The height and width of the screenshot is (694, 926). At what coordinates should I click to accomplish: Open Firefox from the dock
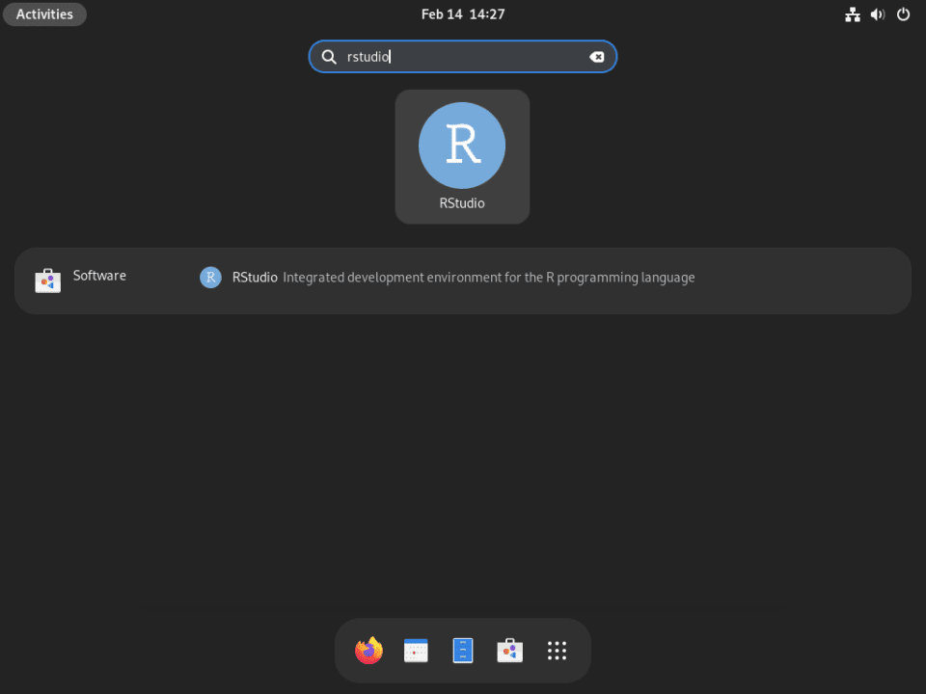368,650
